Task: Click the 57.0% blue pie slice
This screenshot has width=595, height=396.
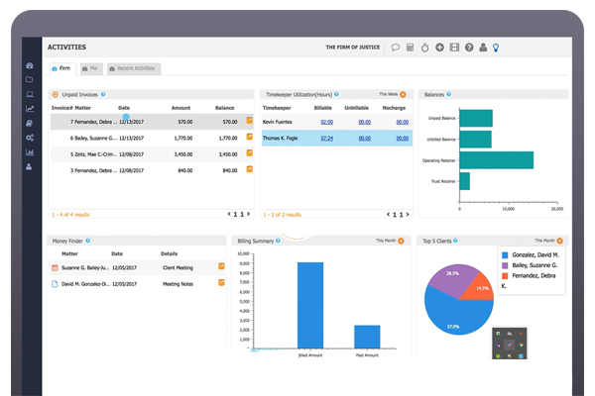Action: 457,317
